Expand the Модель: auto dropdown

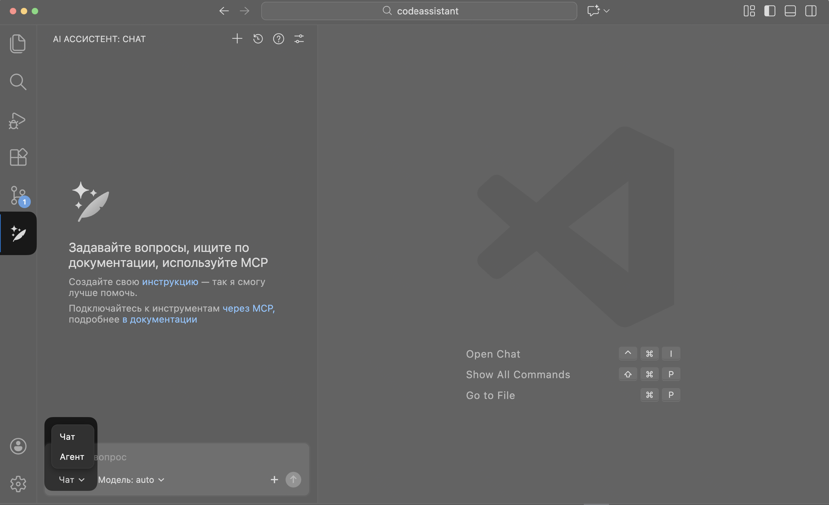coord(131,480)
